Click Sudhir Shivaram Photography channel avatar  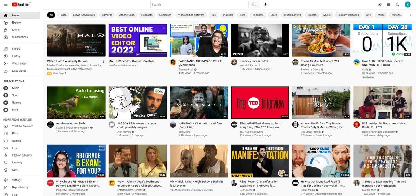pyautogui.click(x=51, y=125)
